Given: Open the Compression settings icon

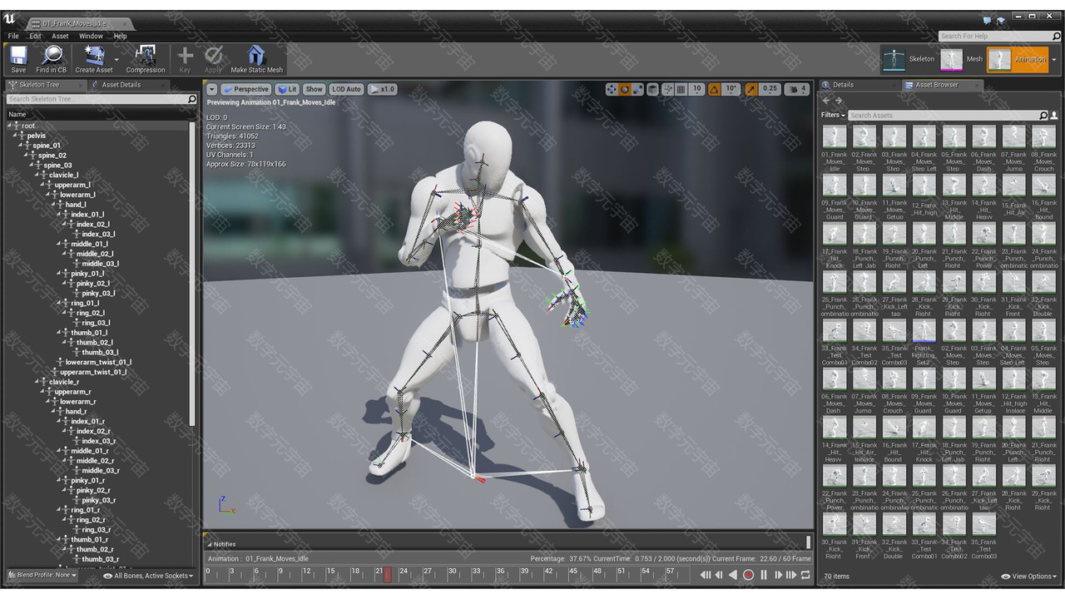Looking at the screenshot, I should [146, 59].
